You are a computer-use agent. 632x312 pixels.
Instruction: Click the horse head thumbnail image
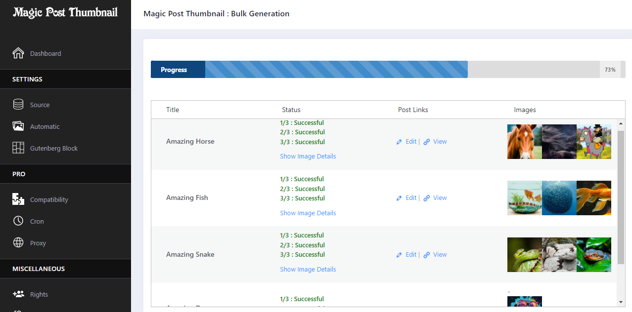coord(524,142)
